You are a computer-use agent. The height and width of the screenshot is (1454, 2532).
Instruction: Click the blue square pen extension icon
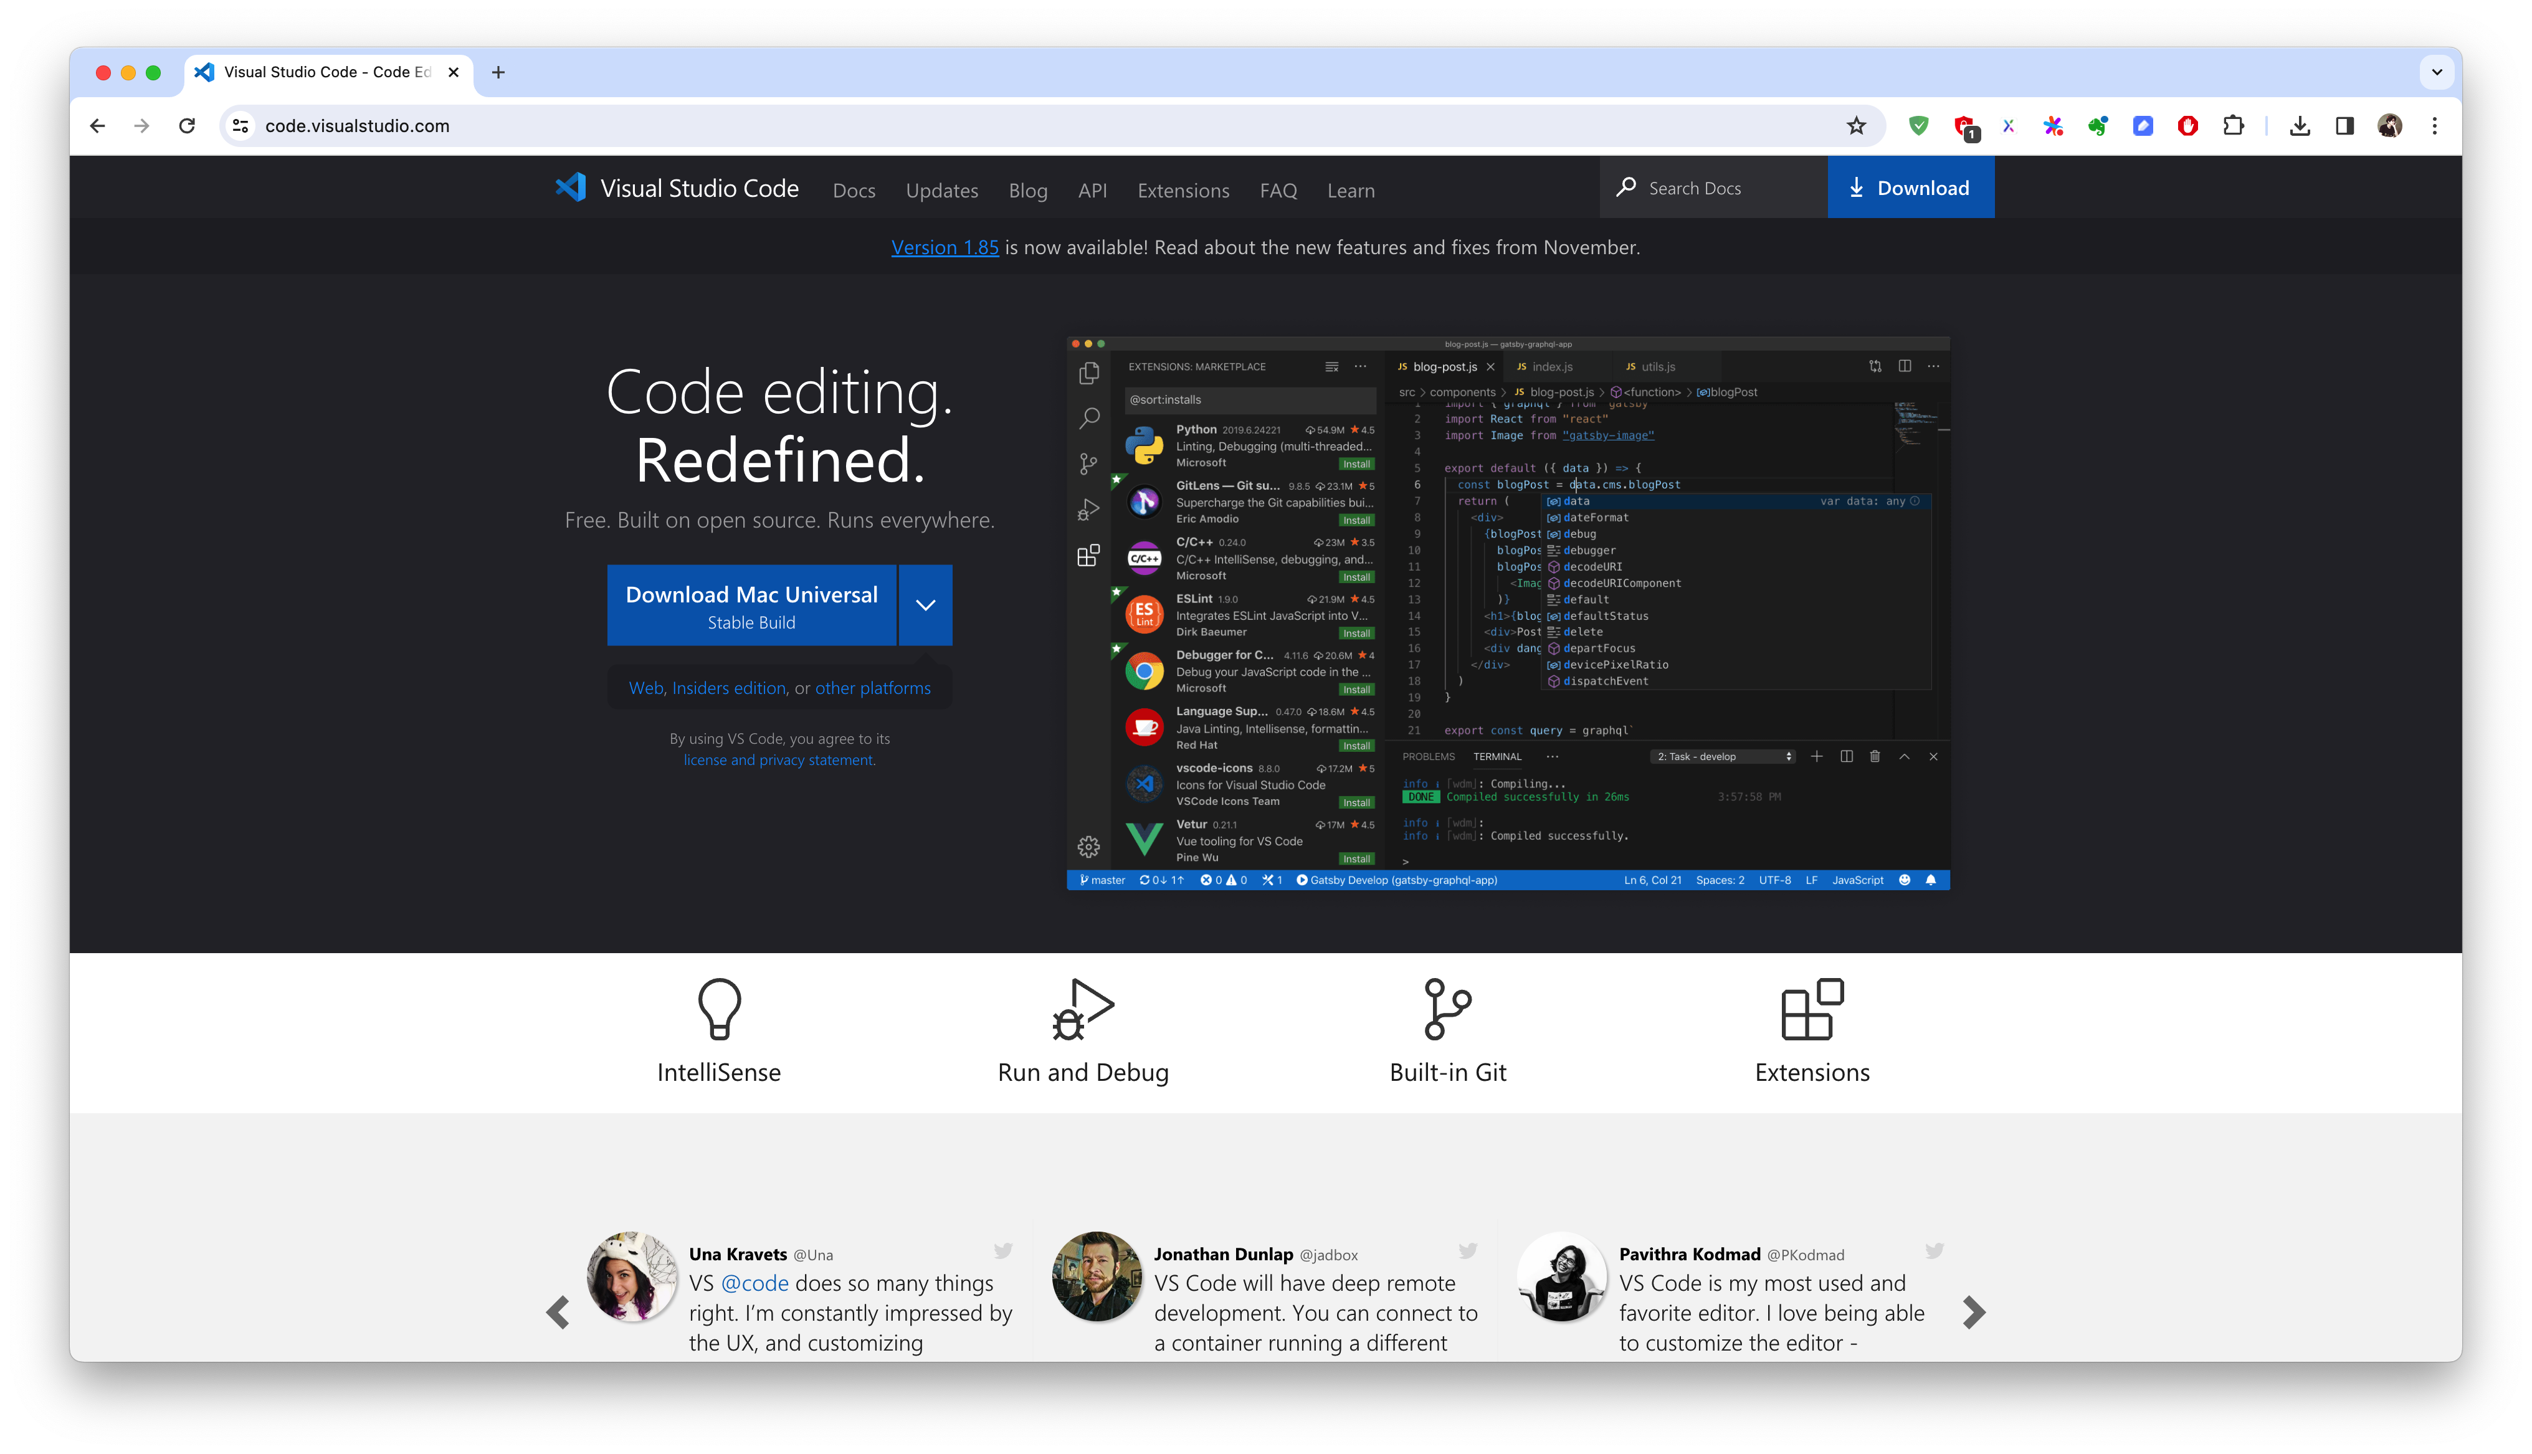[x=2143, y=126]
